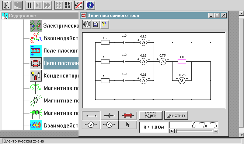Image resolution: width=244 pixels, height=144 pixels.
Task: Open the yellow question marks help icon
Action: pos(104,24)
